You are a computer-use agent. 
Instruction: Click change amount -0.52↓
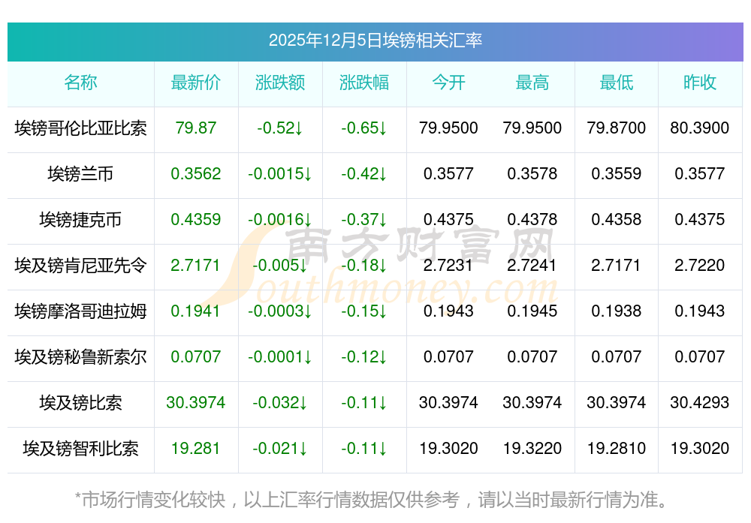click(x=280, y=128)
